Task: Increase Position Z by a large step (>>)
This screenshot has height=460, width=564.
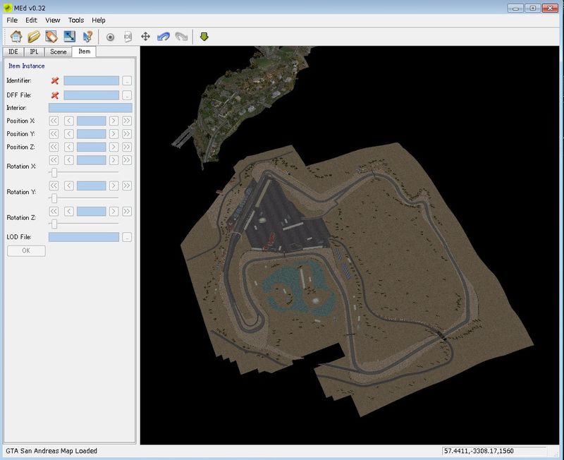Action: 127,147
